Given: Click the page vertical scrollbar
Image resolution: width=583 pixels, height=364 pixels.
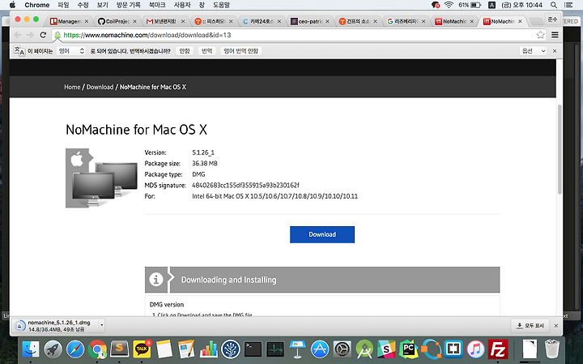Looking at the screenshot, I should point(560,149).
